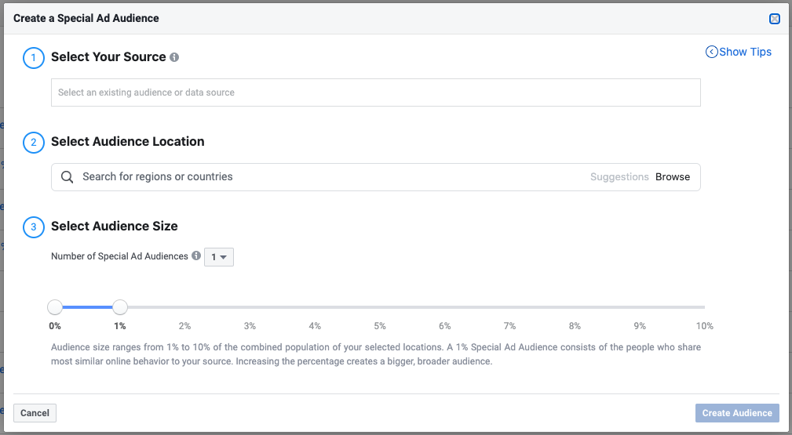
Task: Click the info icon beside Number of Special Ad Audiences
Action: click(x=196, y=256)
